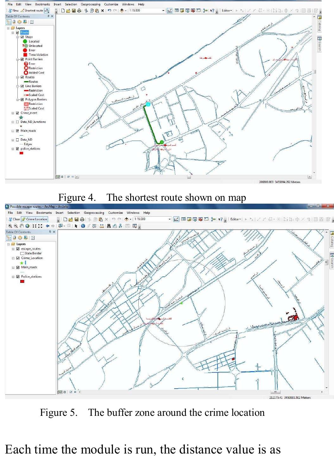This screenshot has height=457, width=334.
Task: Click Shortest route tool in upper ArcMap window
Action: coord(32,10)
